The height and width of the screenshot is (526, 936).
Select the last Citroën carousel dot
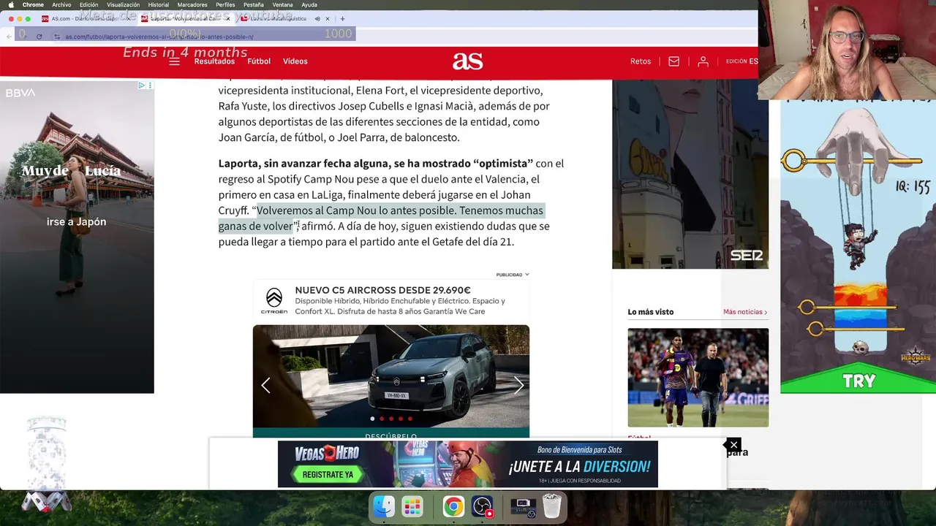coord(410,419)
